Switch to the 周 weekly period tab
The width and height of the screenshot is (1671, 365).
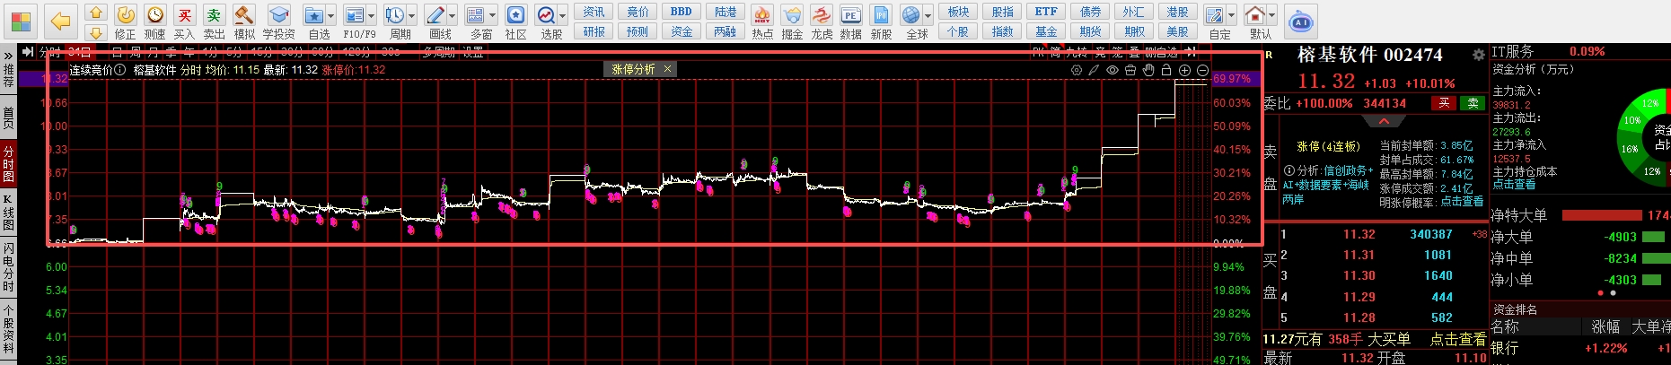click(136, 52)
